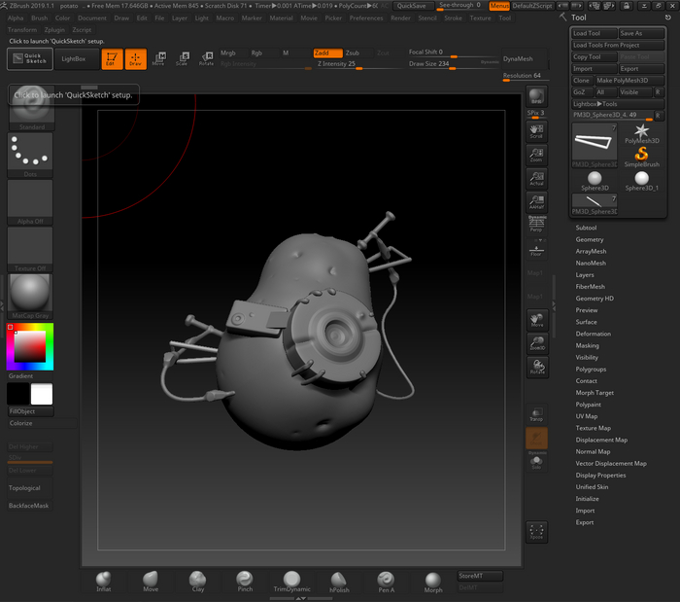Open the Preferences menu

[x=366, y=18]
